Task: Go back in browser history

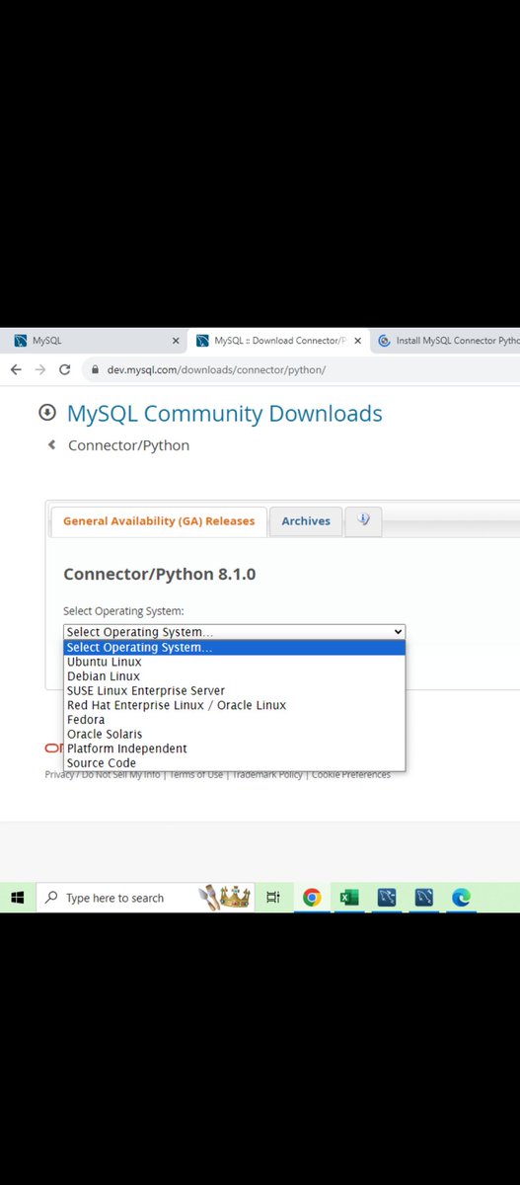Action: 15,369
